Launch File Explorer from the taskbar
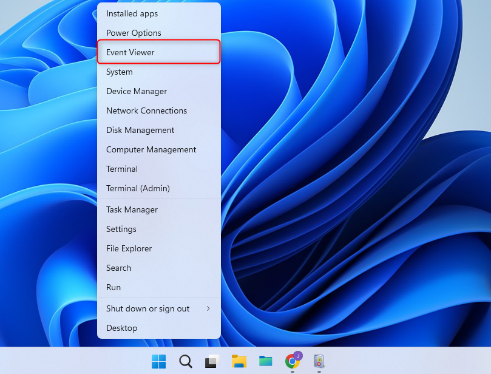This screenshot has height=374, width=491. pyautogui.click(x=239, y=361)
